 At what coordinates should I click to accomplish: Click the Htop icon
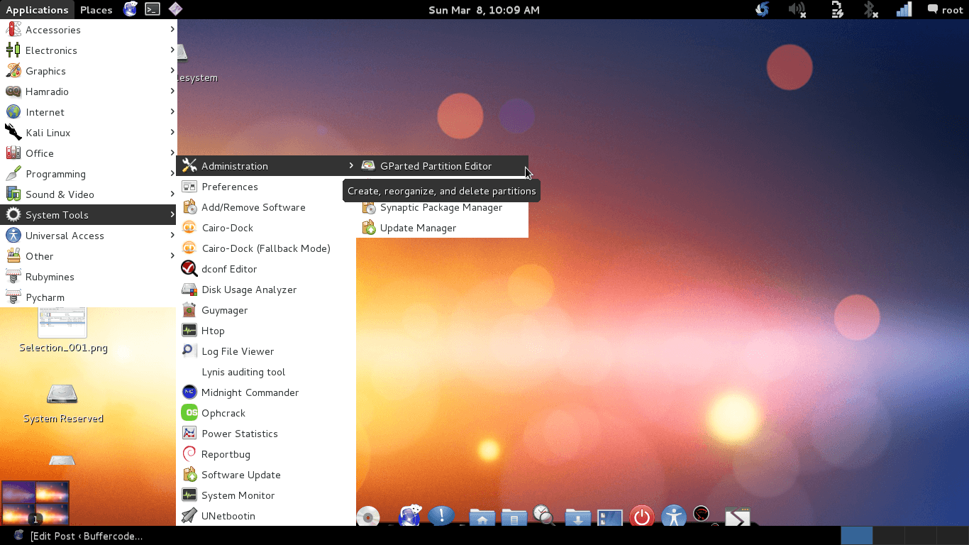pyautogui.click(x=189, y=331)
